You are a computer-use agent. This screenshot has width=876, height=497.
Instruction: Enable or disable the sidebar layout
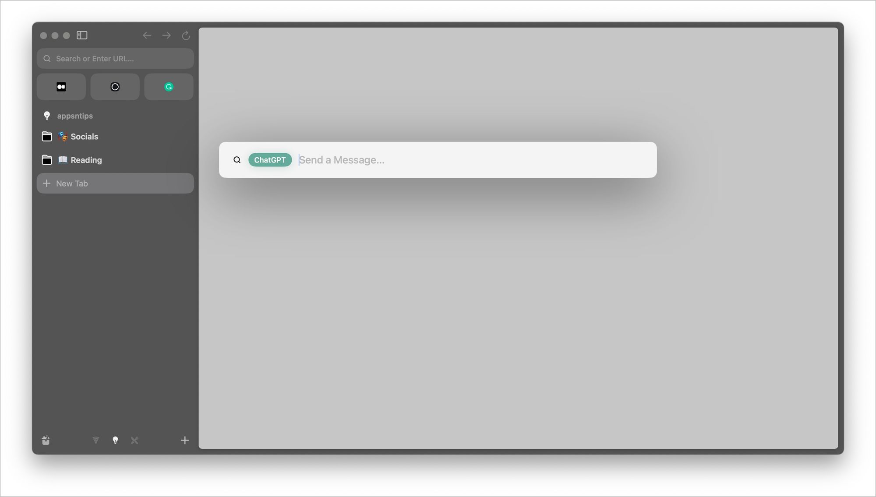coord(82,35)
